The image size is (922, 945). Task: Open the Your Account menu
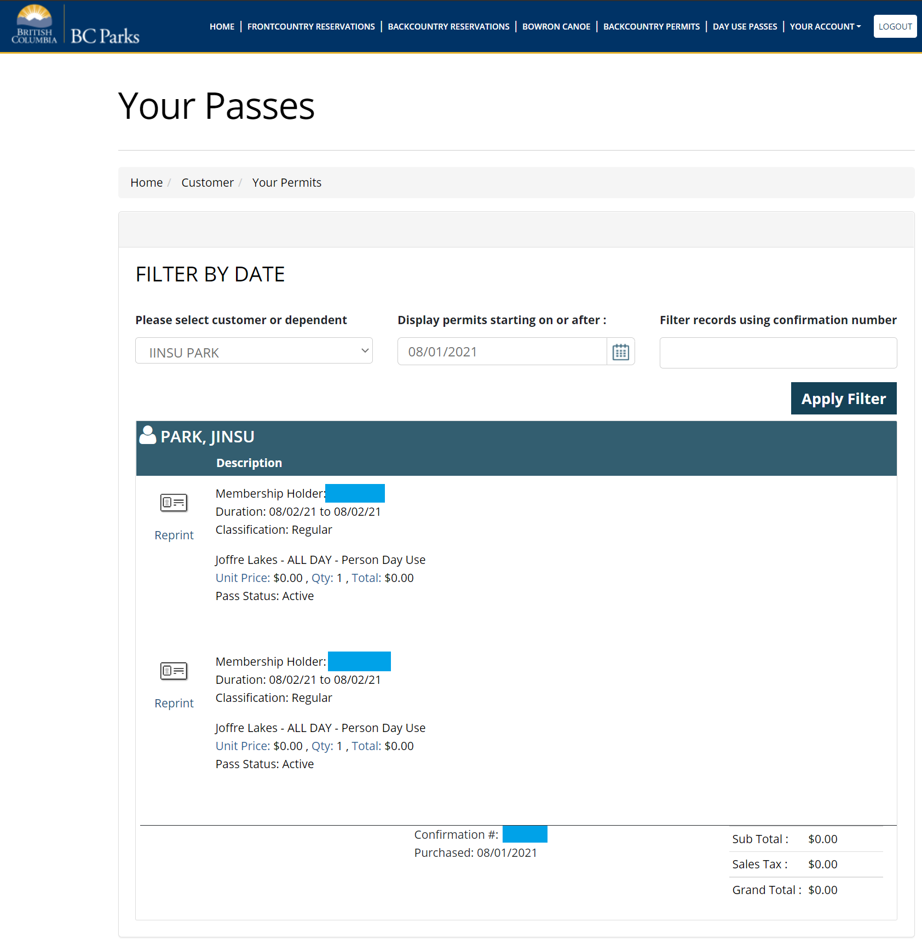coord(825,26)
